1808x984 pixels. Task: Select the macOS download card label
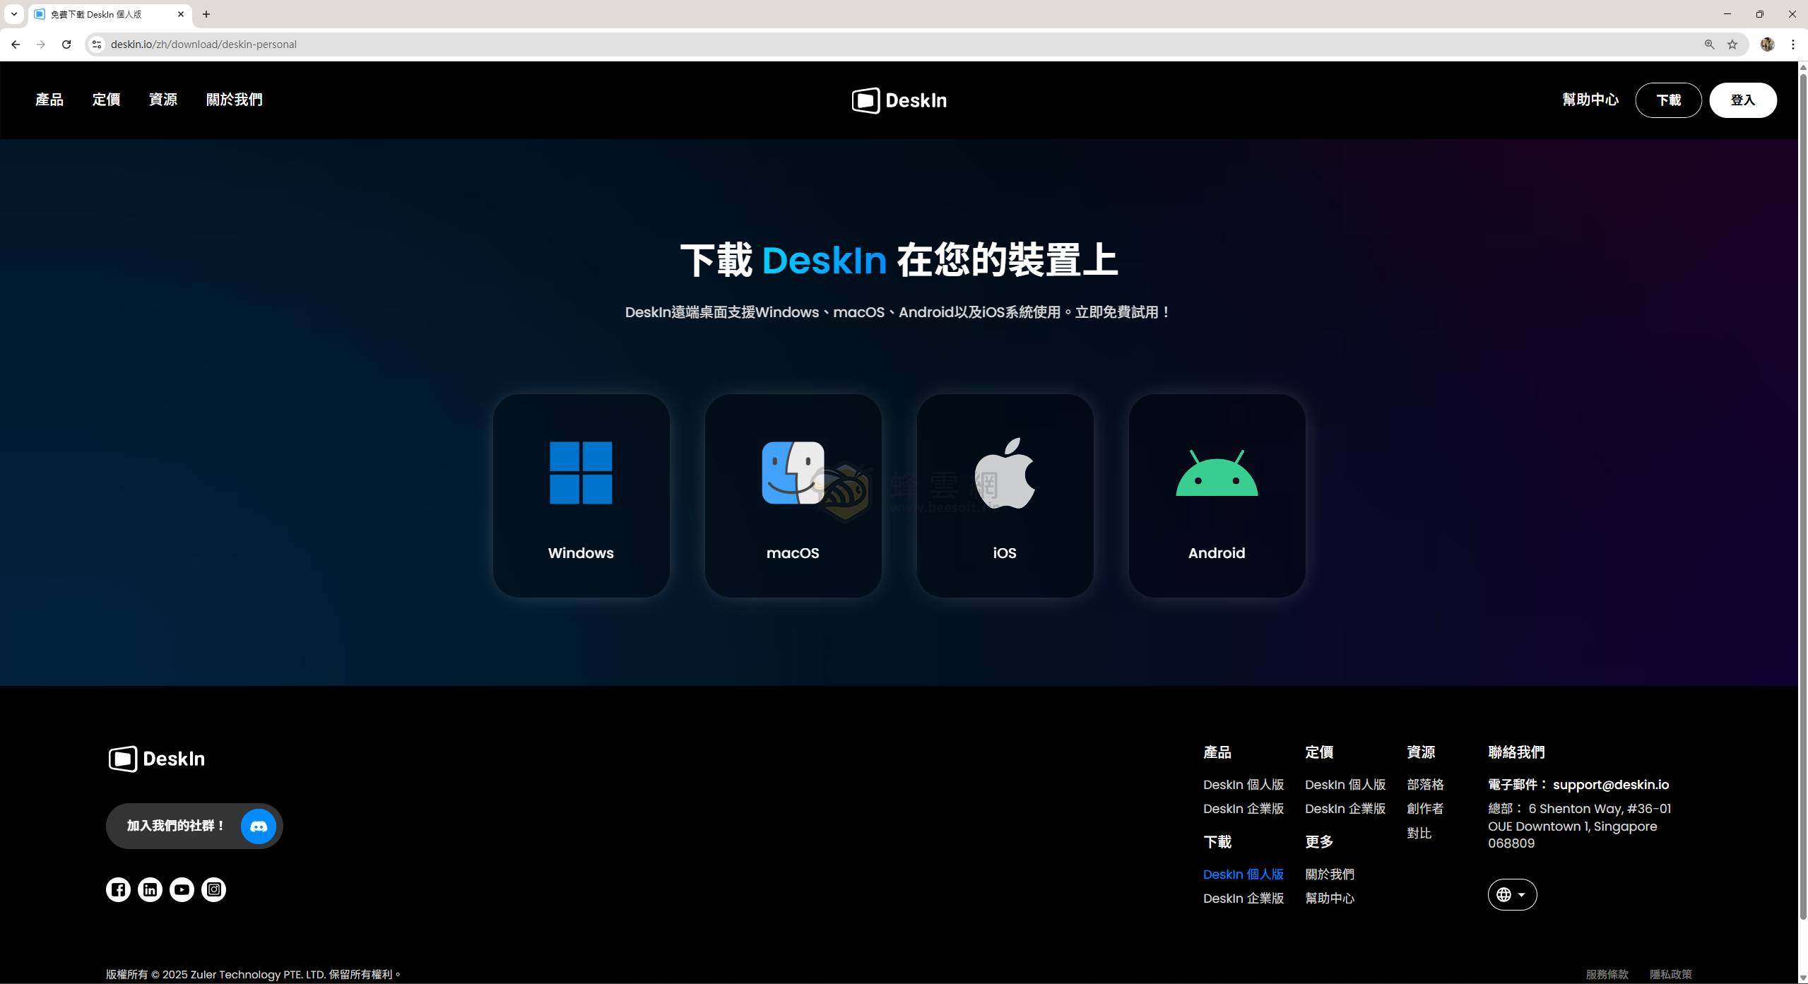click(x=793, y=553)
